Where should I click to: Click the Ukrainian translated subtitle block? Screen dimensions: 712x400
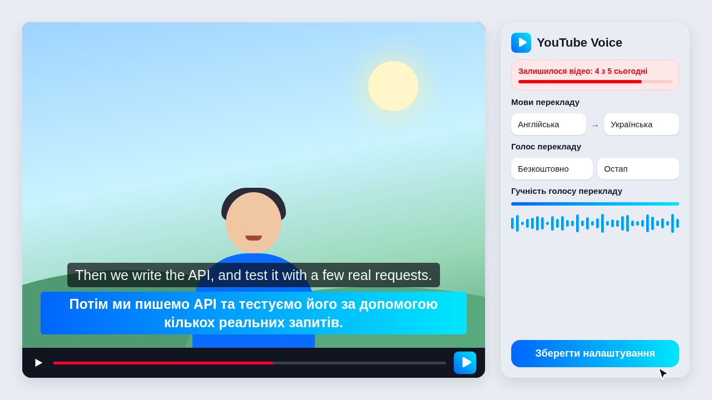[x=254, y=313]
